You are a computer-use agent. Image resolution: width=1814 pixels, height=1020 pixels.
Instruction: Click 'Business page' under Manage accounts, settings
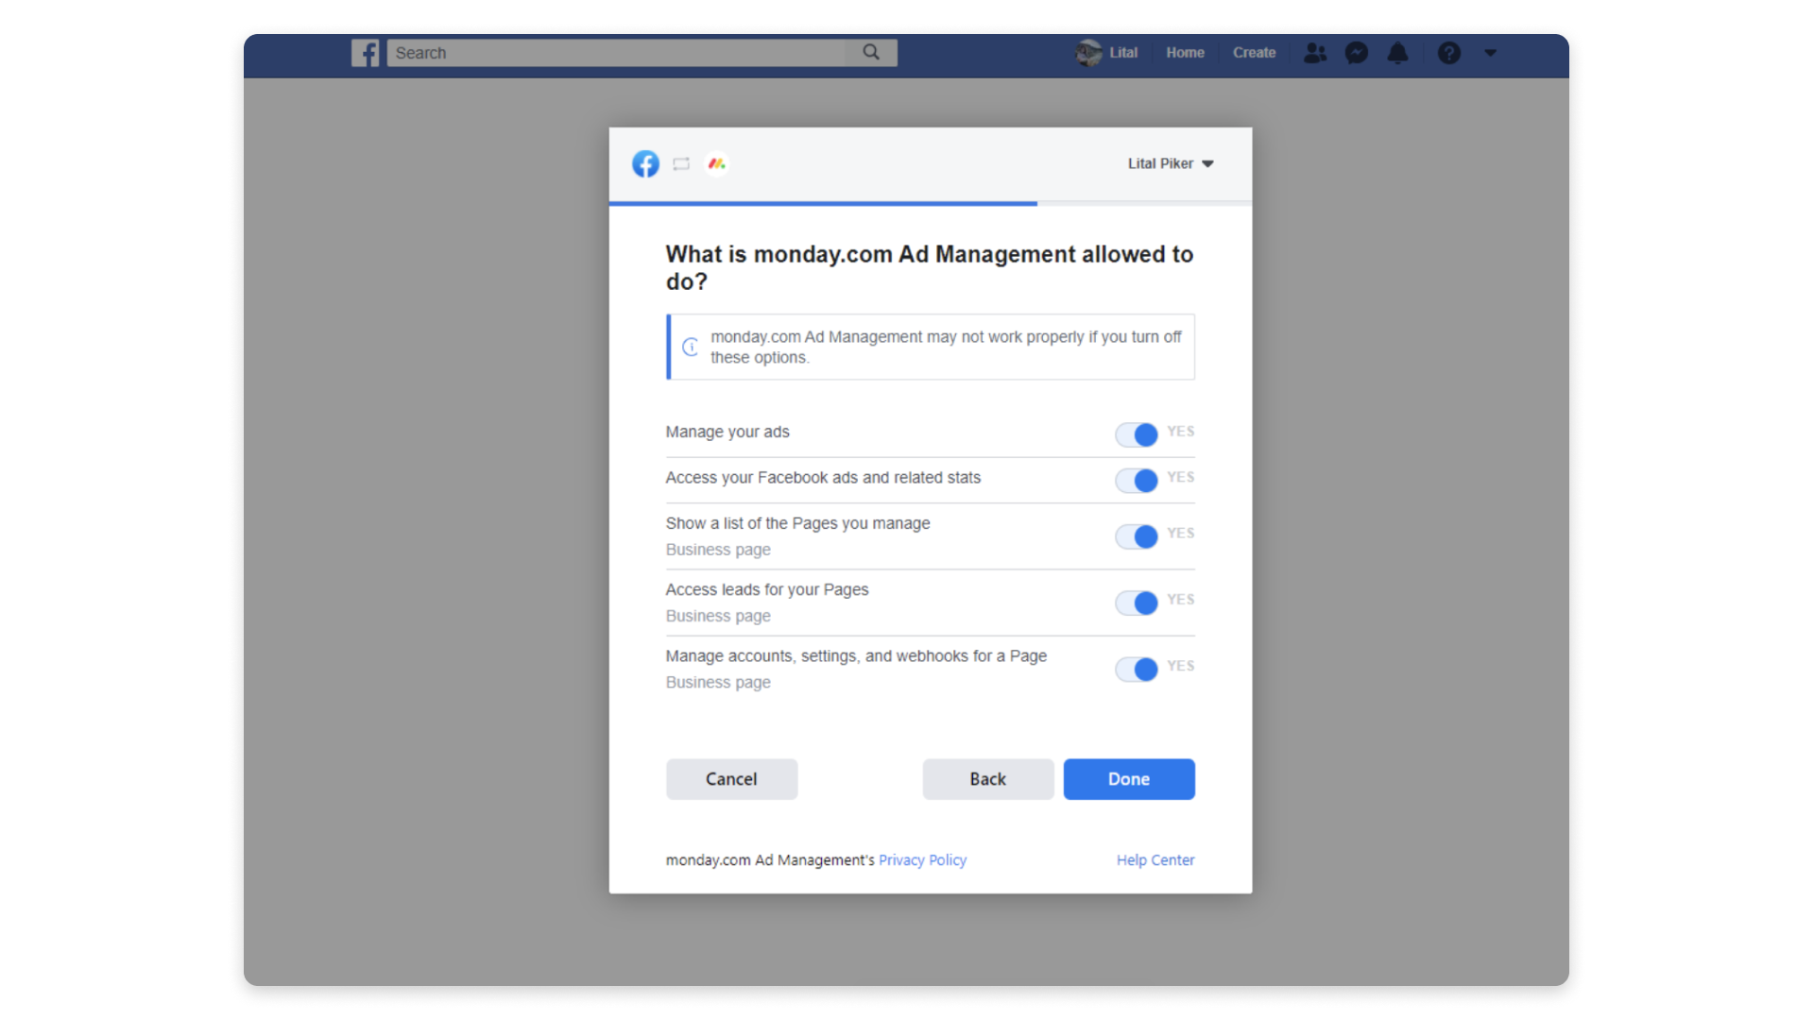718,682
